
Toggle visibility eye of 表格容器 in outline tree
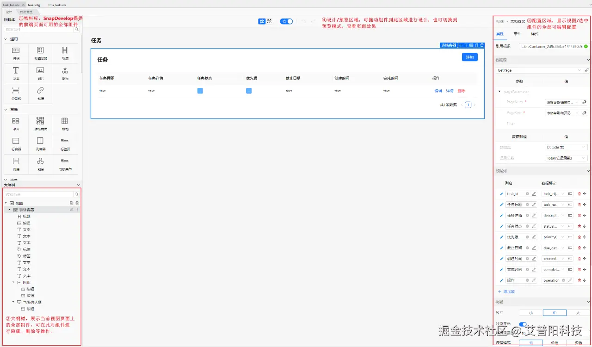(71, 210)
